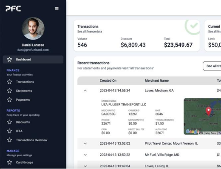The height and width of the screenshot is (169, 221).
Task: Follow the See all finance data link
Action: click(x=90, y=32)
